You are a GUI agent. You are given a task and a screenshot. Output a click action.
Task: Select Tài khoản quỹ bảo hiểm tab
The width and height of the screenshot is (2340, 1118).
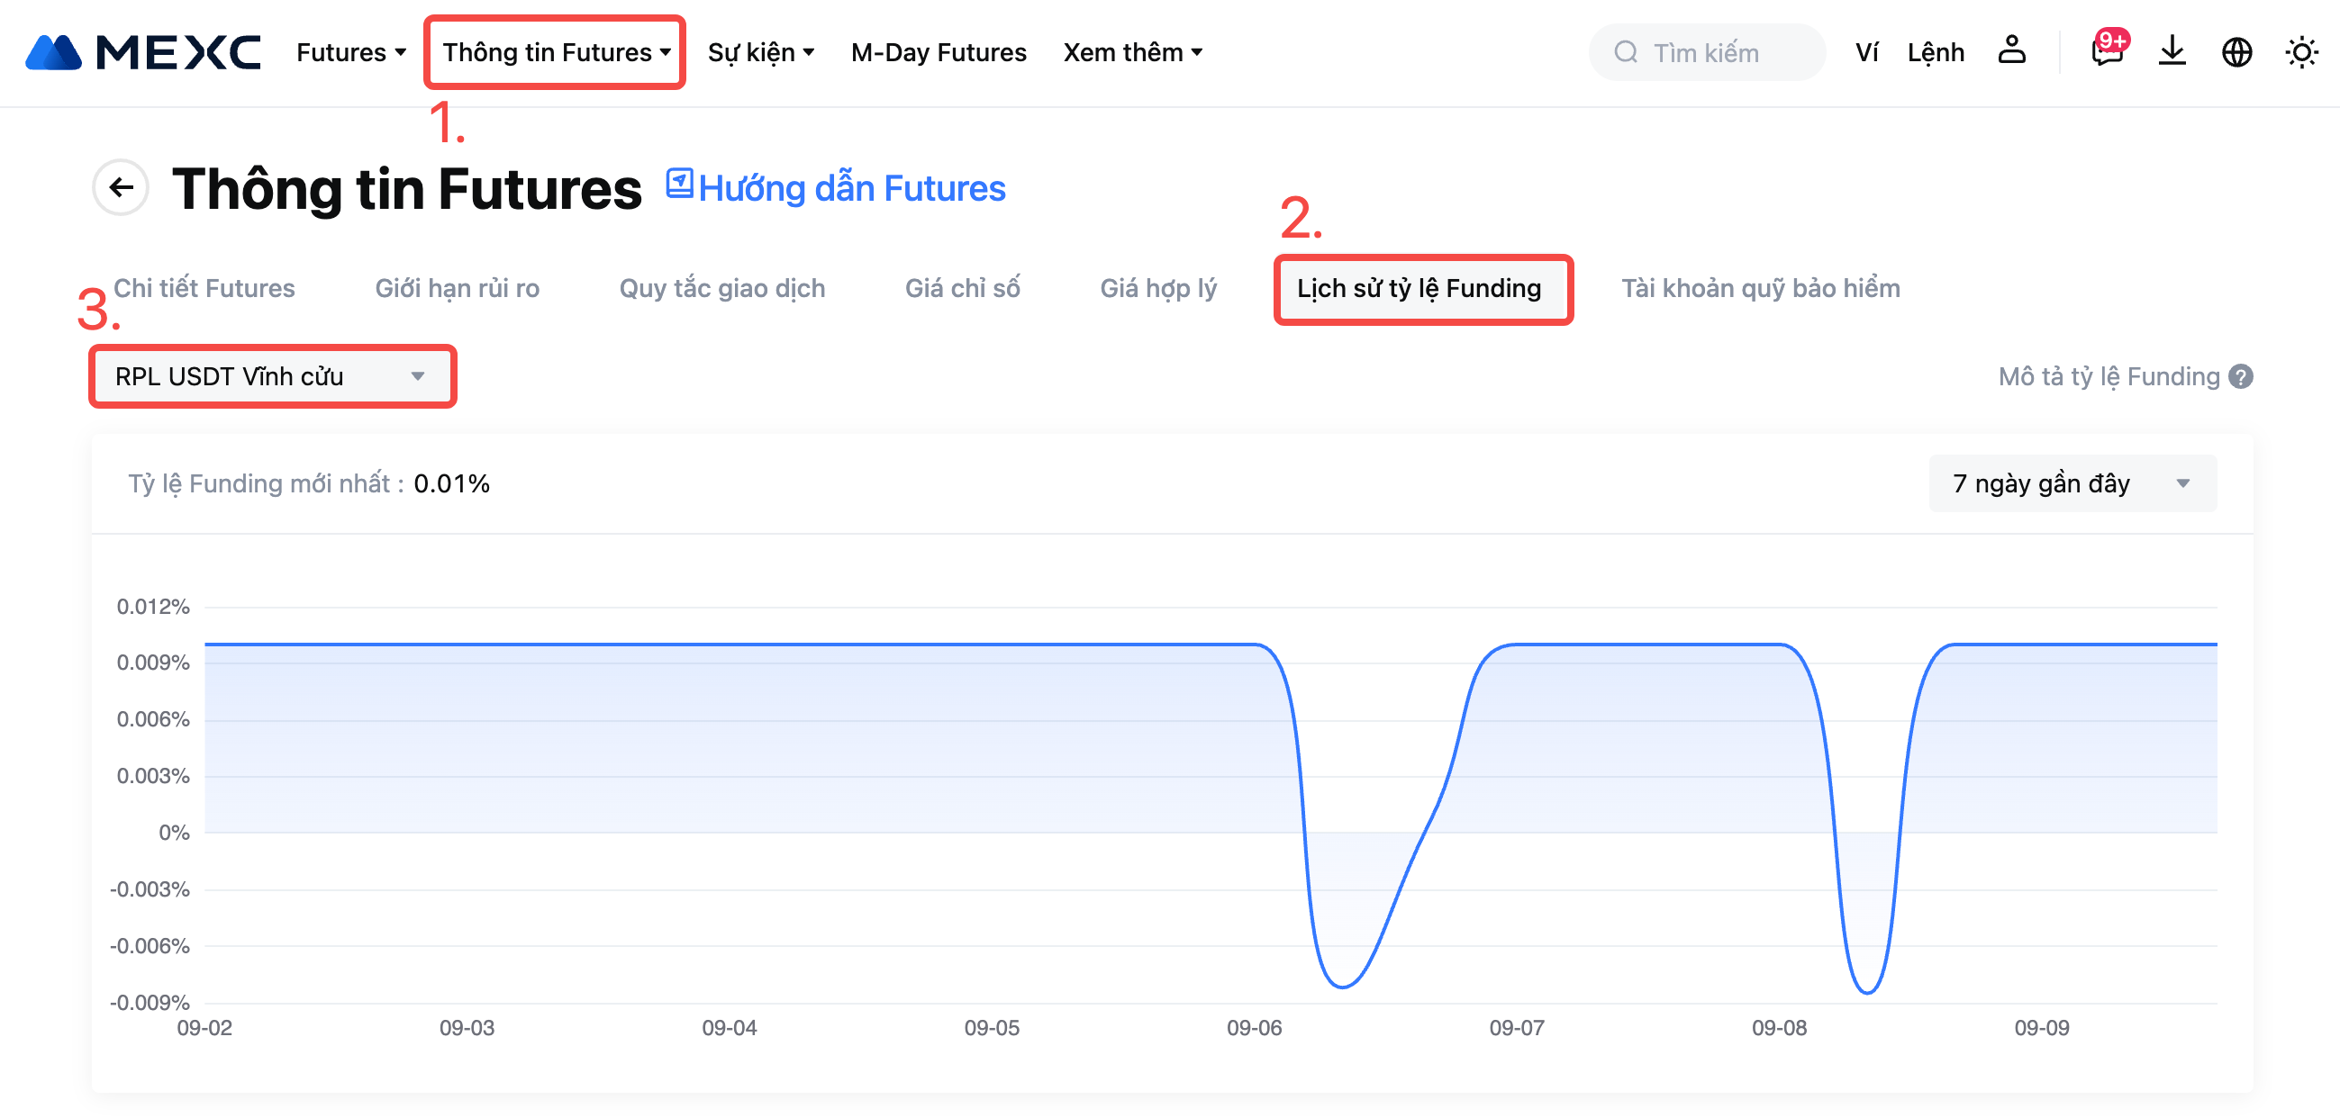point(1760,288)
